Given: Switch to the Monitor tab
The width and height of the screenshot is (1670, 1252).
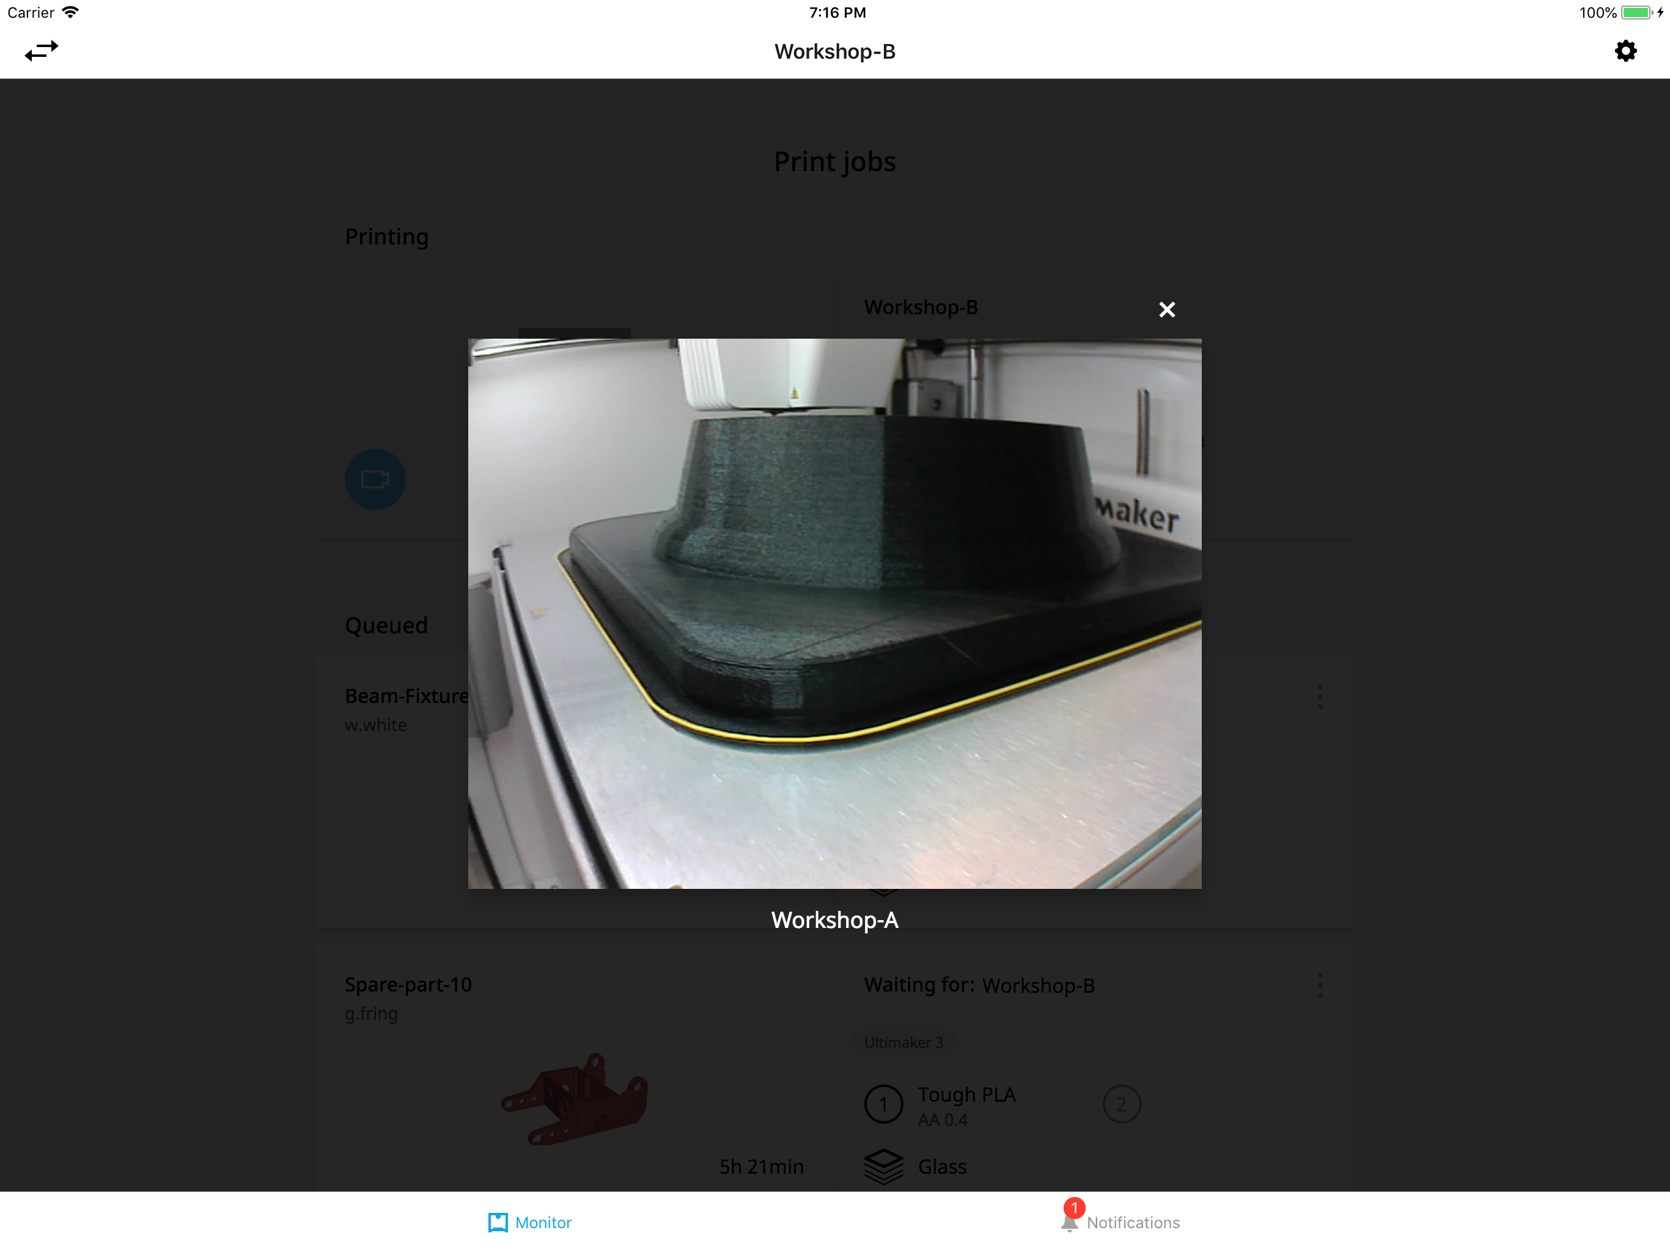Looking at the screenshot, I should coord(530,1222).
